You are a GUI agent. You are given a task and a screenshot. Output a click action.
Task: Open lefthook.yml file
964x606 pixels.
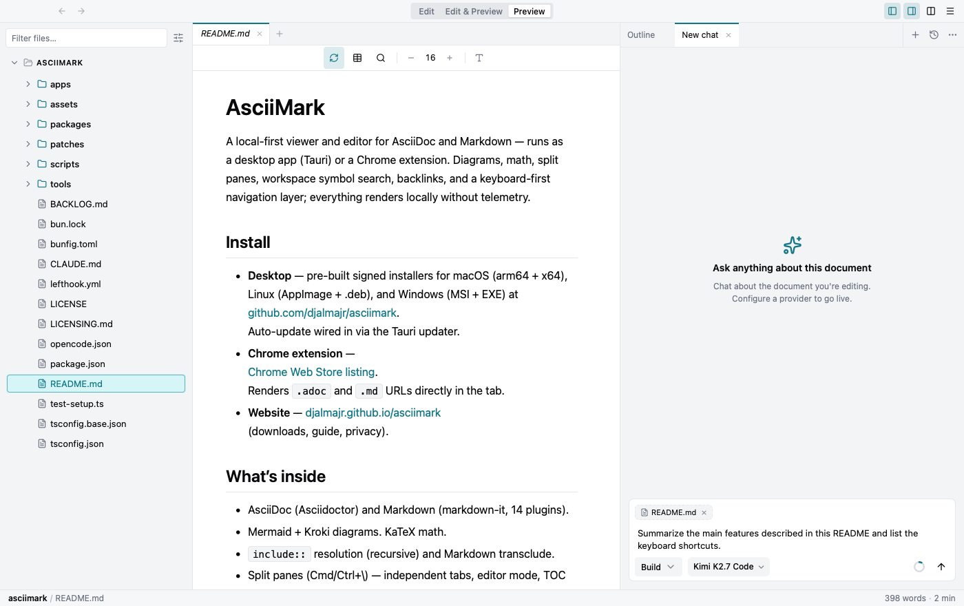[x=96, y=284]
